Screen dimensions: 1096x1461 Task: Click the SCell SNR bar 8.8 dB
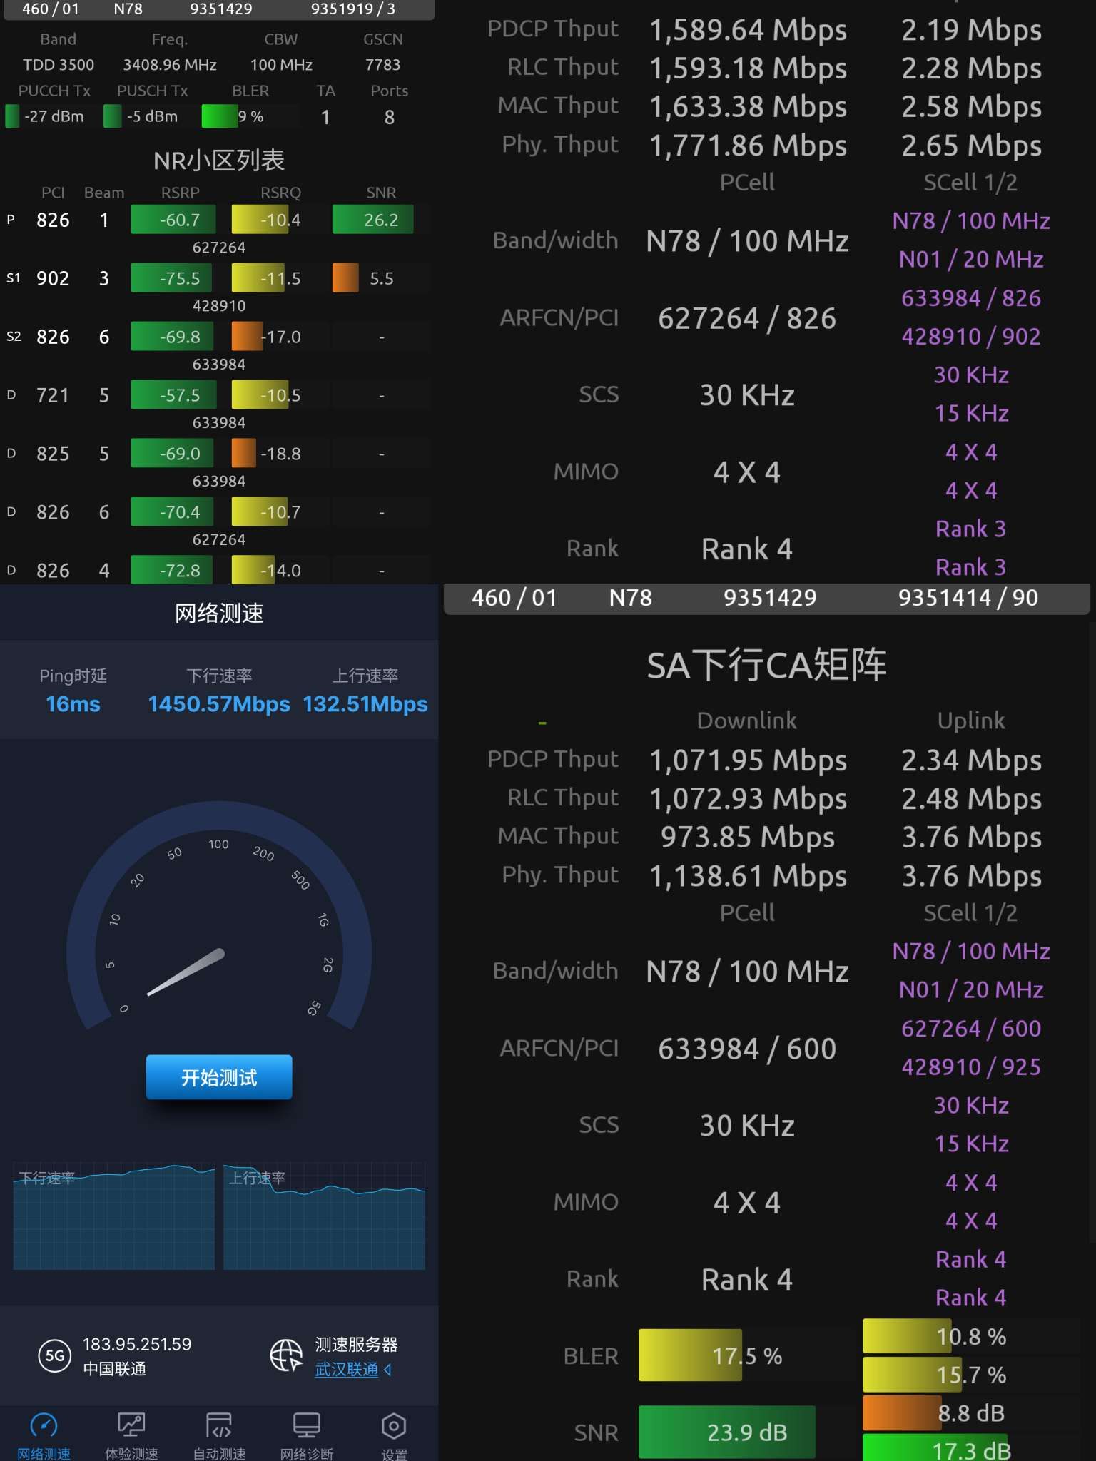902,1412
